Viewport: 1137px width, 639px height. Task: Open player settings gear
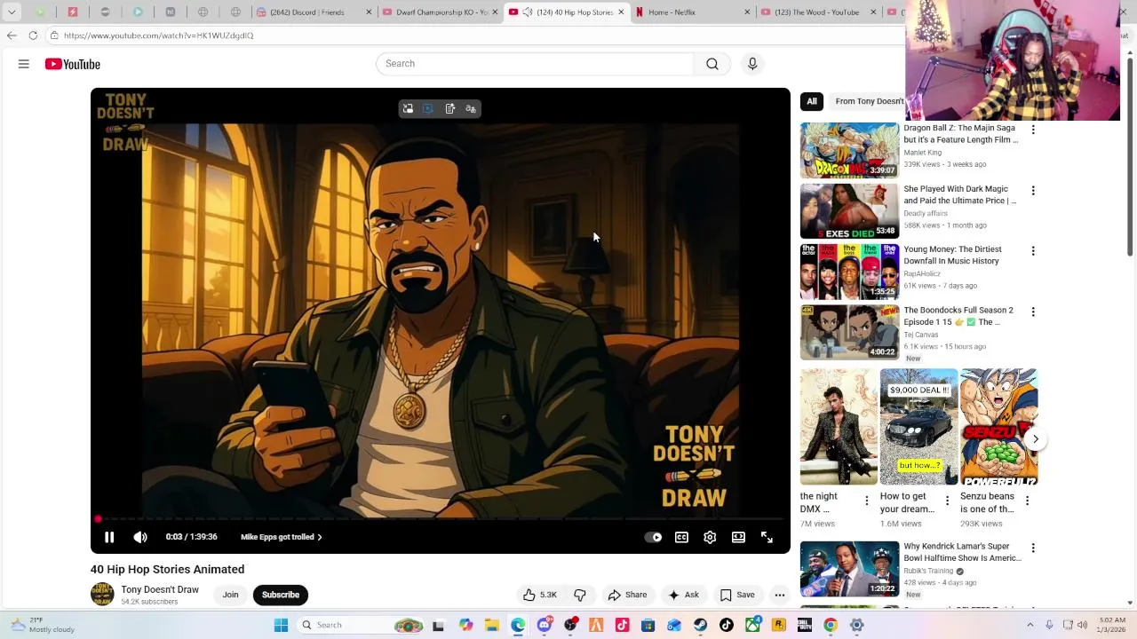(x=710, y=537)
